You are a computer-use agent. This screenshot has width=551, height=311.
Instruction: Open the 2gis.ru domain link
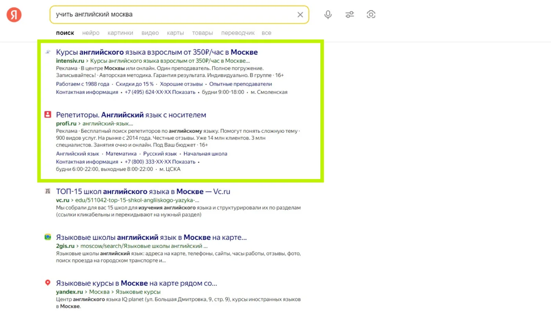tap(65, 246)
